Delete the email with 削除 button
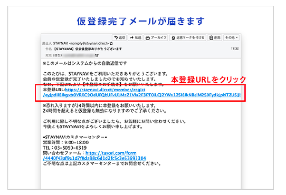Viewport: 286px width, 195px height. [x=215, y=38]
